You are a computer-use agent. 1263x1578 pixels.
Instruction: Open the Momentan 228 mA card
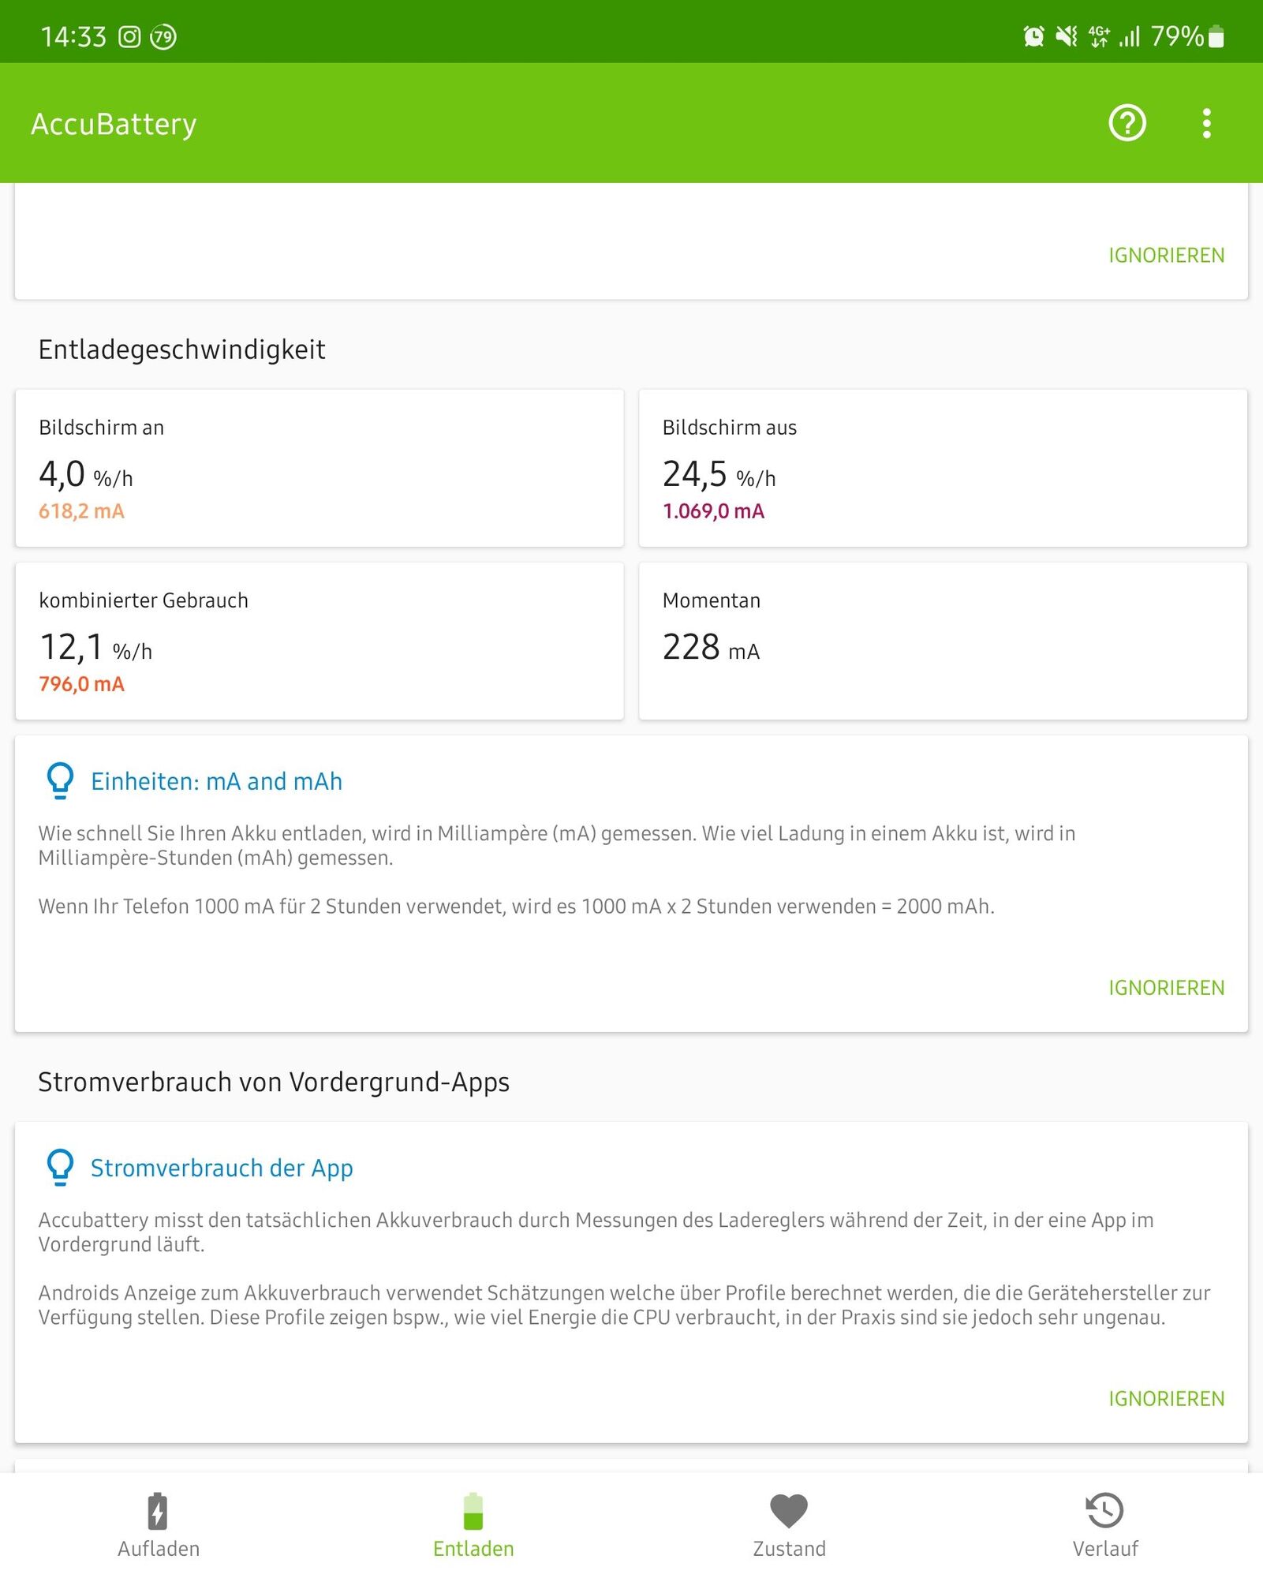(x=943, y=641)
